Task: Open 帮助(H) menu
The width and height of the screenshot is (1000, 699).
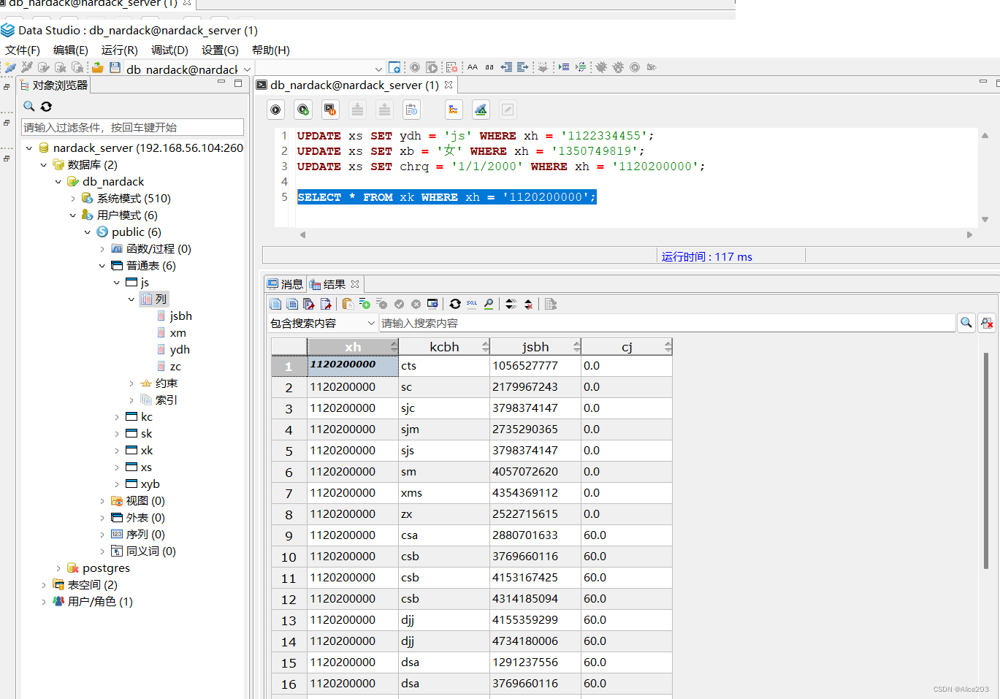Action: point(271,50)
